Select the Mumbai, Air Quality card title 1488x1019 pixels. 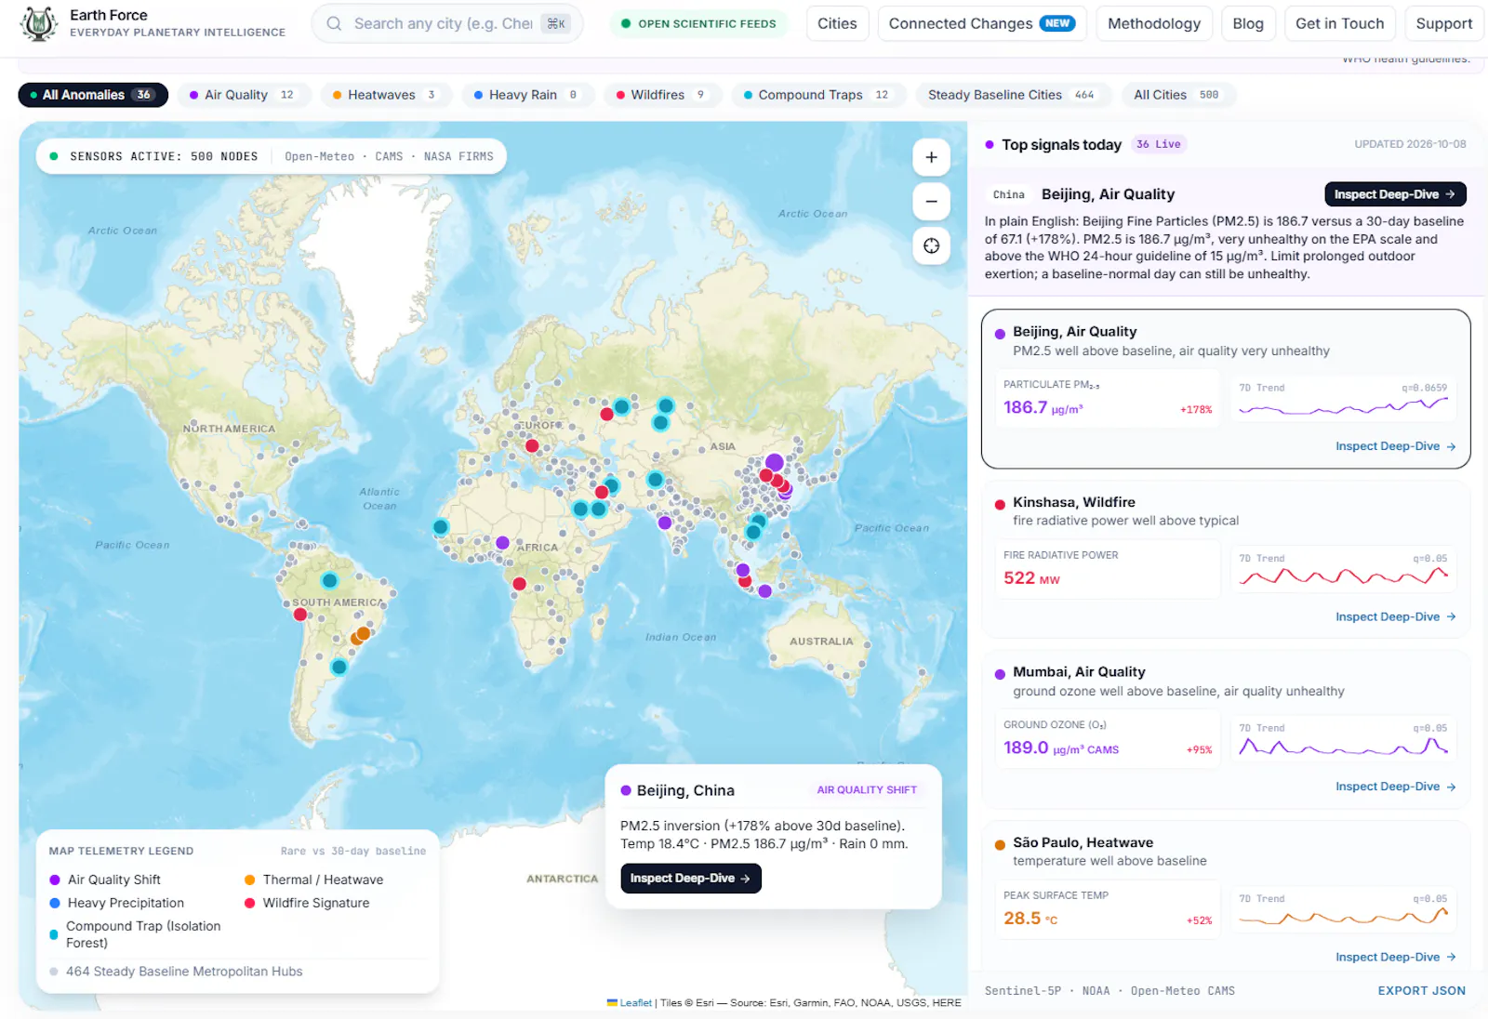(1079, 671)
